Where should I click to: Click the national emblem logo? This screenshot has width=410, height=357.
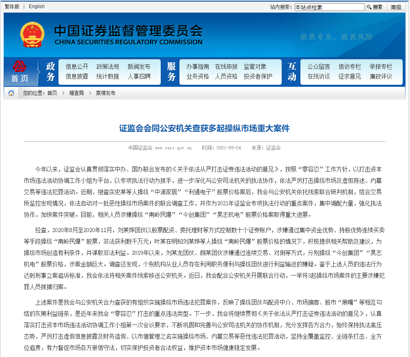32,35
